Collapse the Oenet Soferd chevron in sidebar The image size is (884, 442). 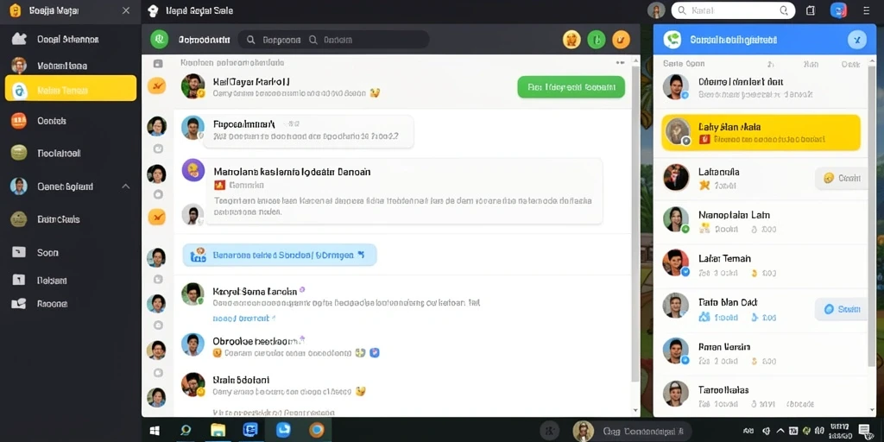(126, 186)
